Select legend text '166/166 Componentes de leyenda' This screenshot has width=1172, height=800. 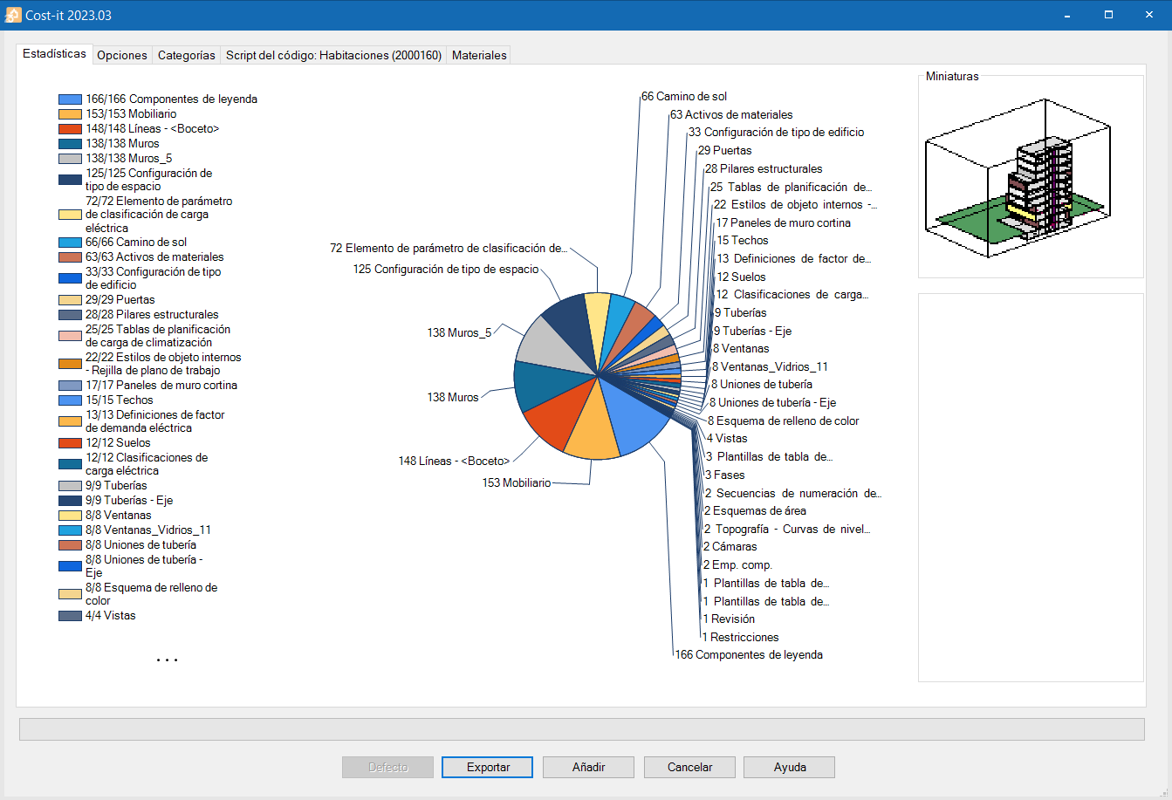point(171,99)
